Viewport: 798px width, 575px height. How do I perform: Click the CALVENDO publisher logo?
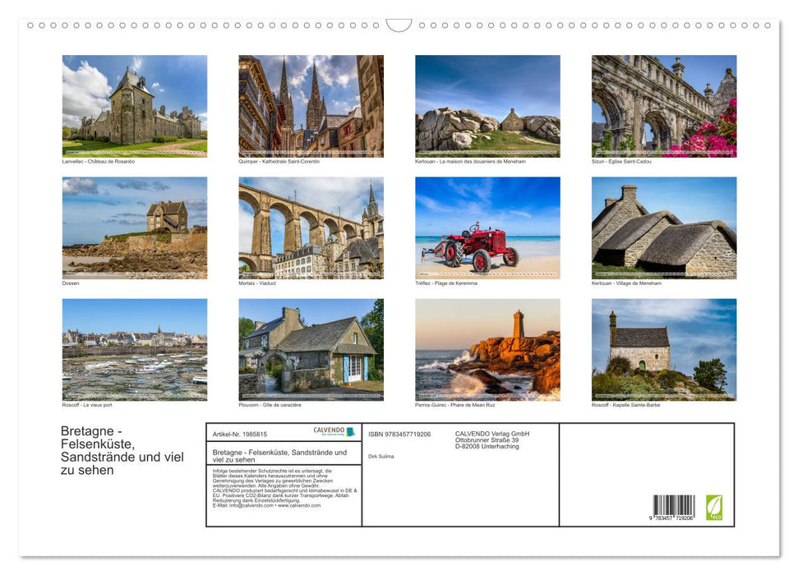334,433
